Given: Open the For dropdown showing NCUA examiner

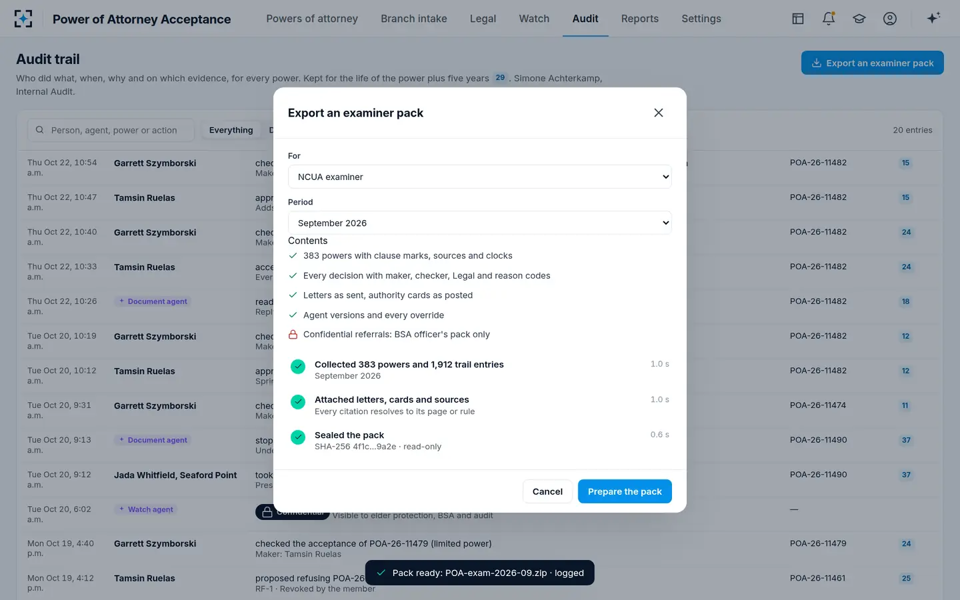Looking at the screenshot, I should click(x=480, y=177).
